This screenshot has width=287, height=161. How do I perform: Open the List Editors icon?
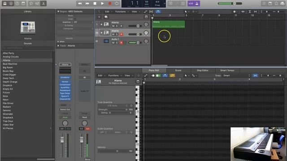coord(264,4)
